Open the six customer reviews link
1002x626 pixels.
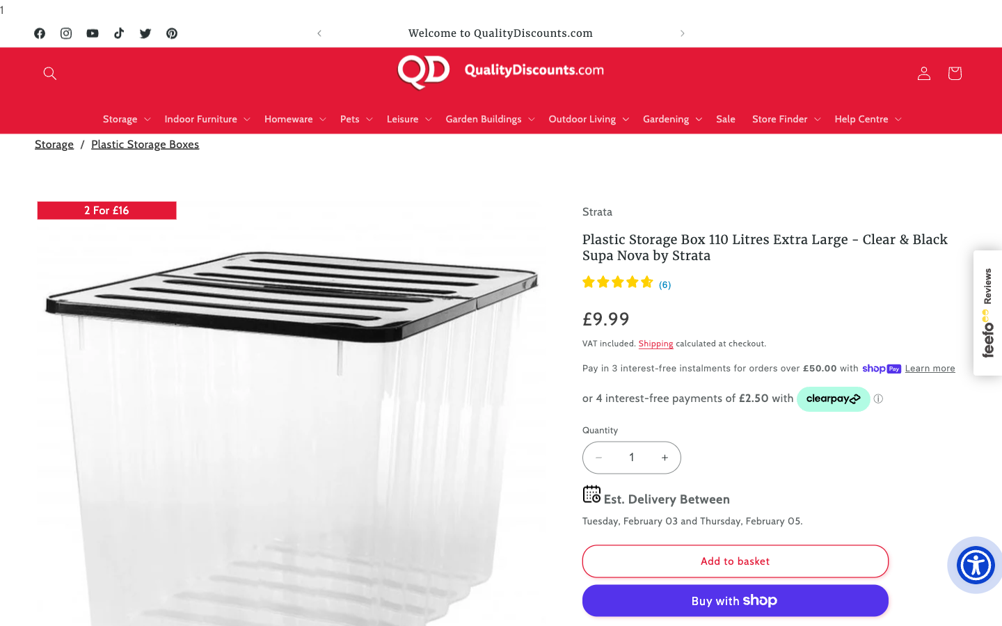point(665,284)
